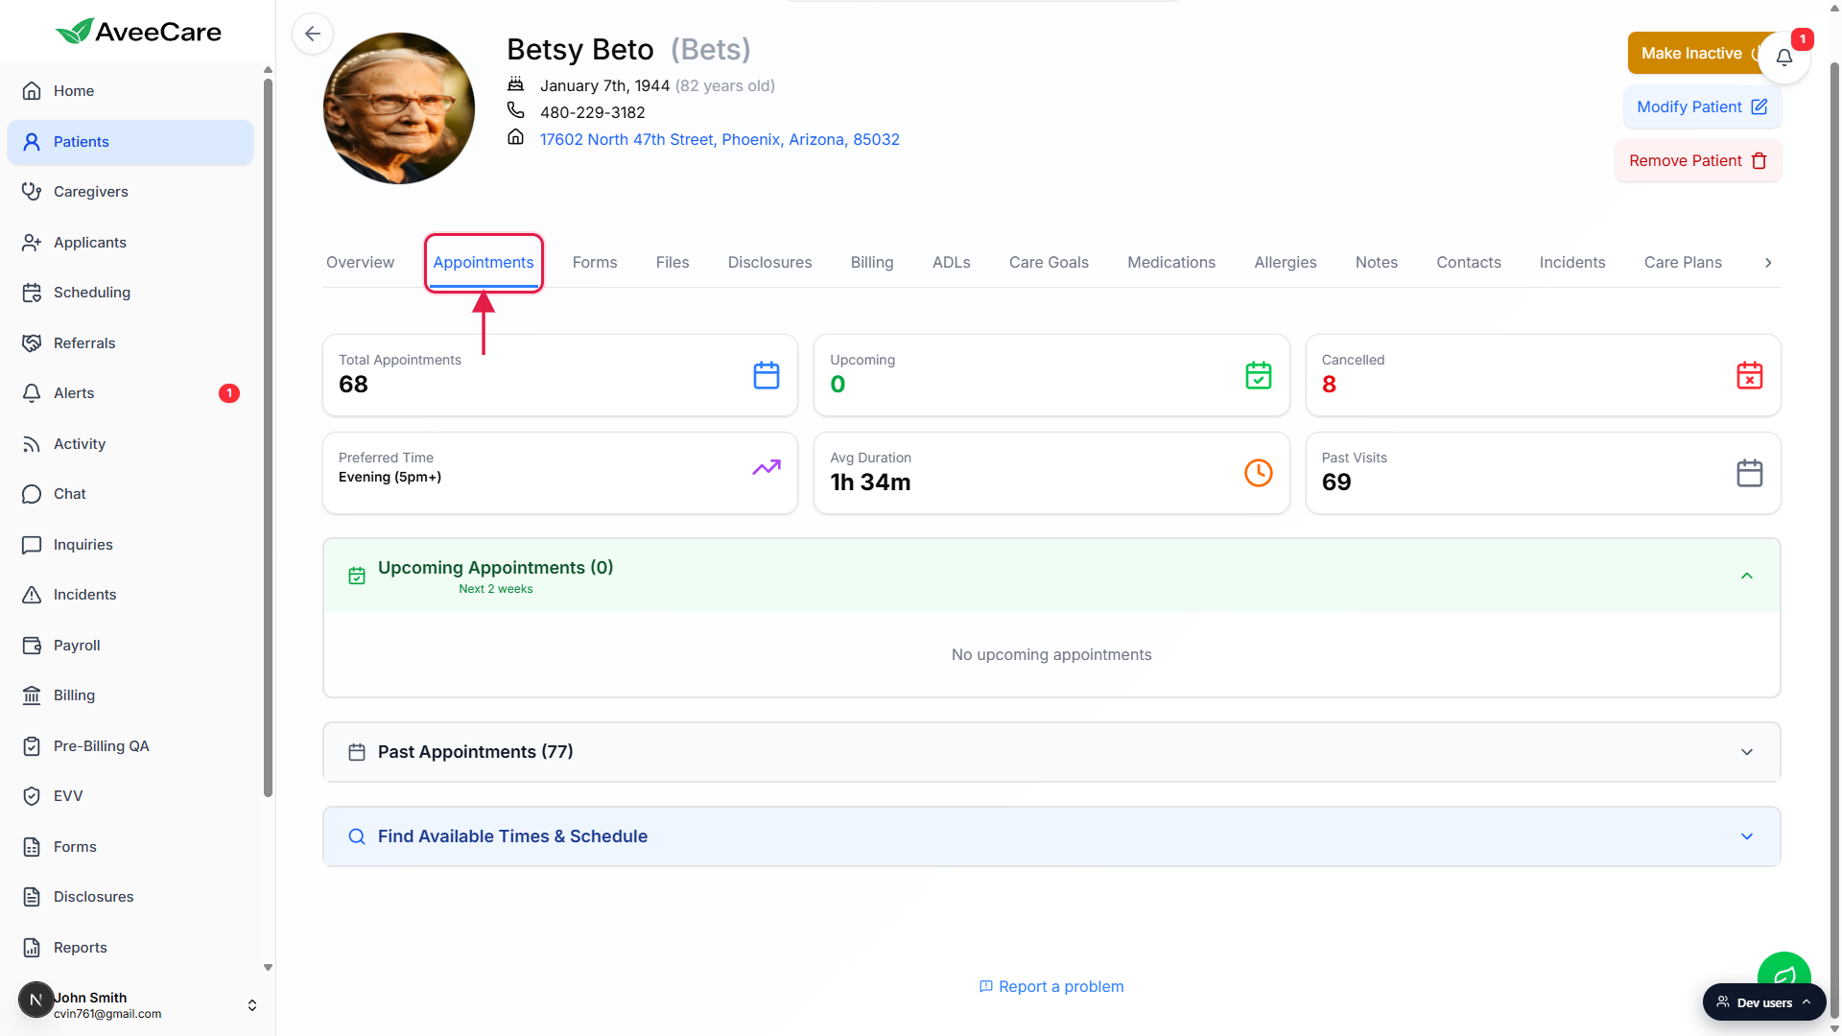Screen dimensions: 1842x1036
Task: Open the Incidents tab
Action: point(1572,263)
